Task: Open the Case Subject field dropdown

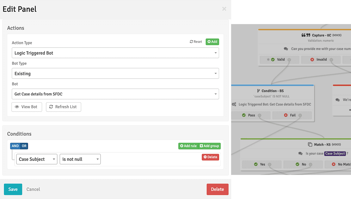Action: tap(37, 159)
